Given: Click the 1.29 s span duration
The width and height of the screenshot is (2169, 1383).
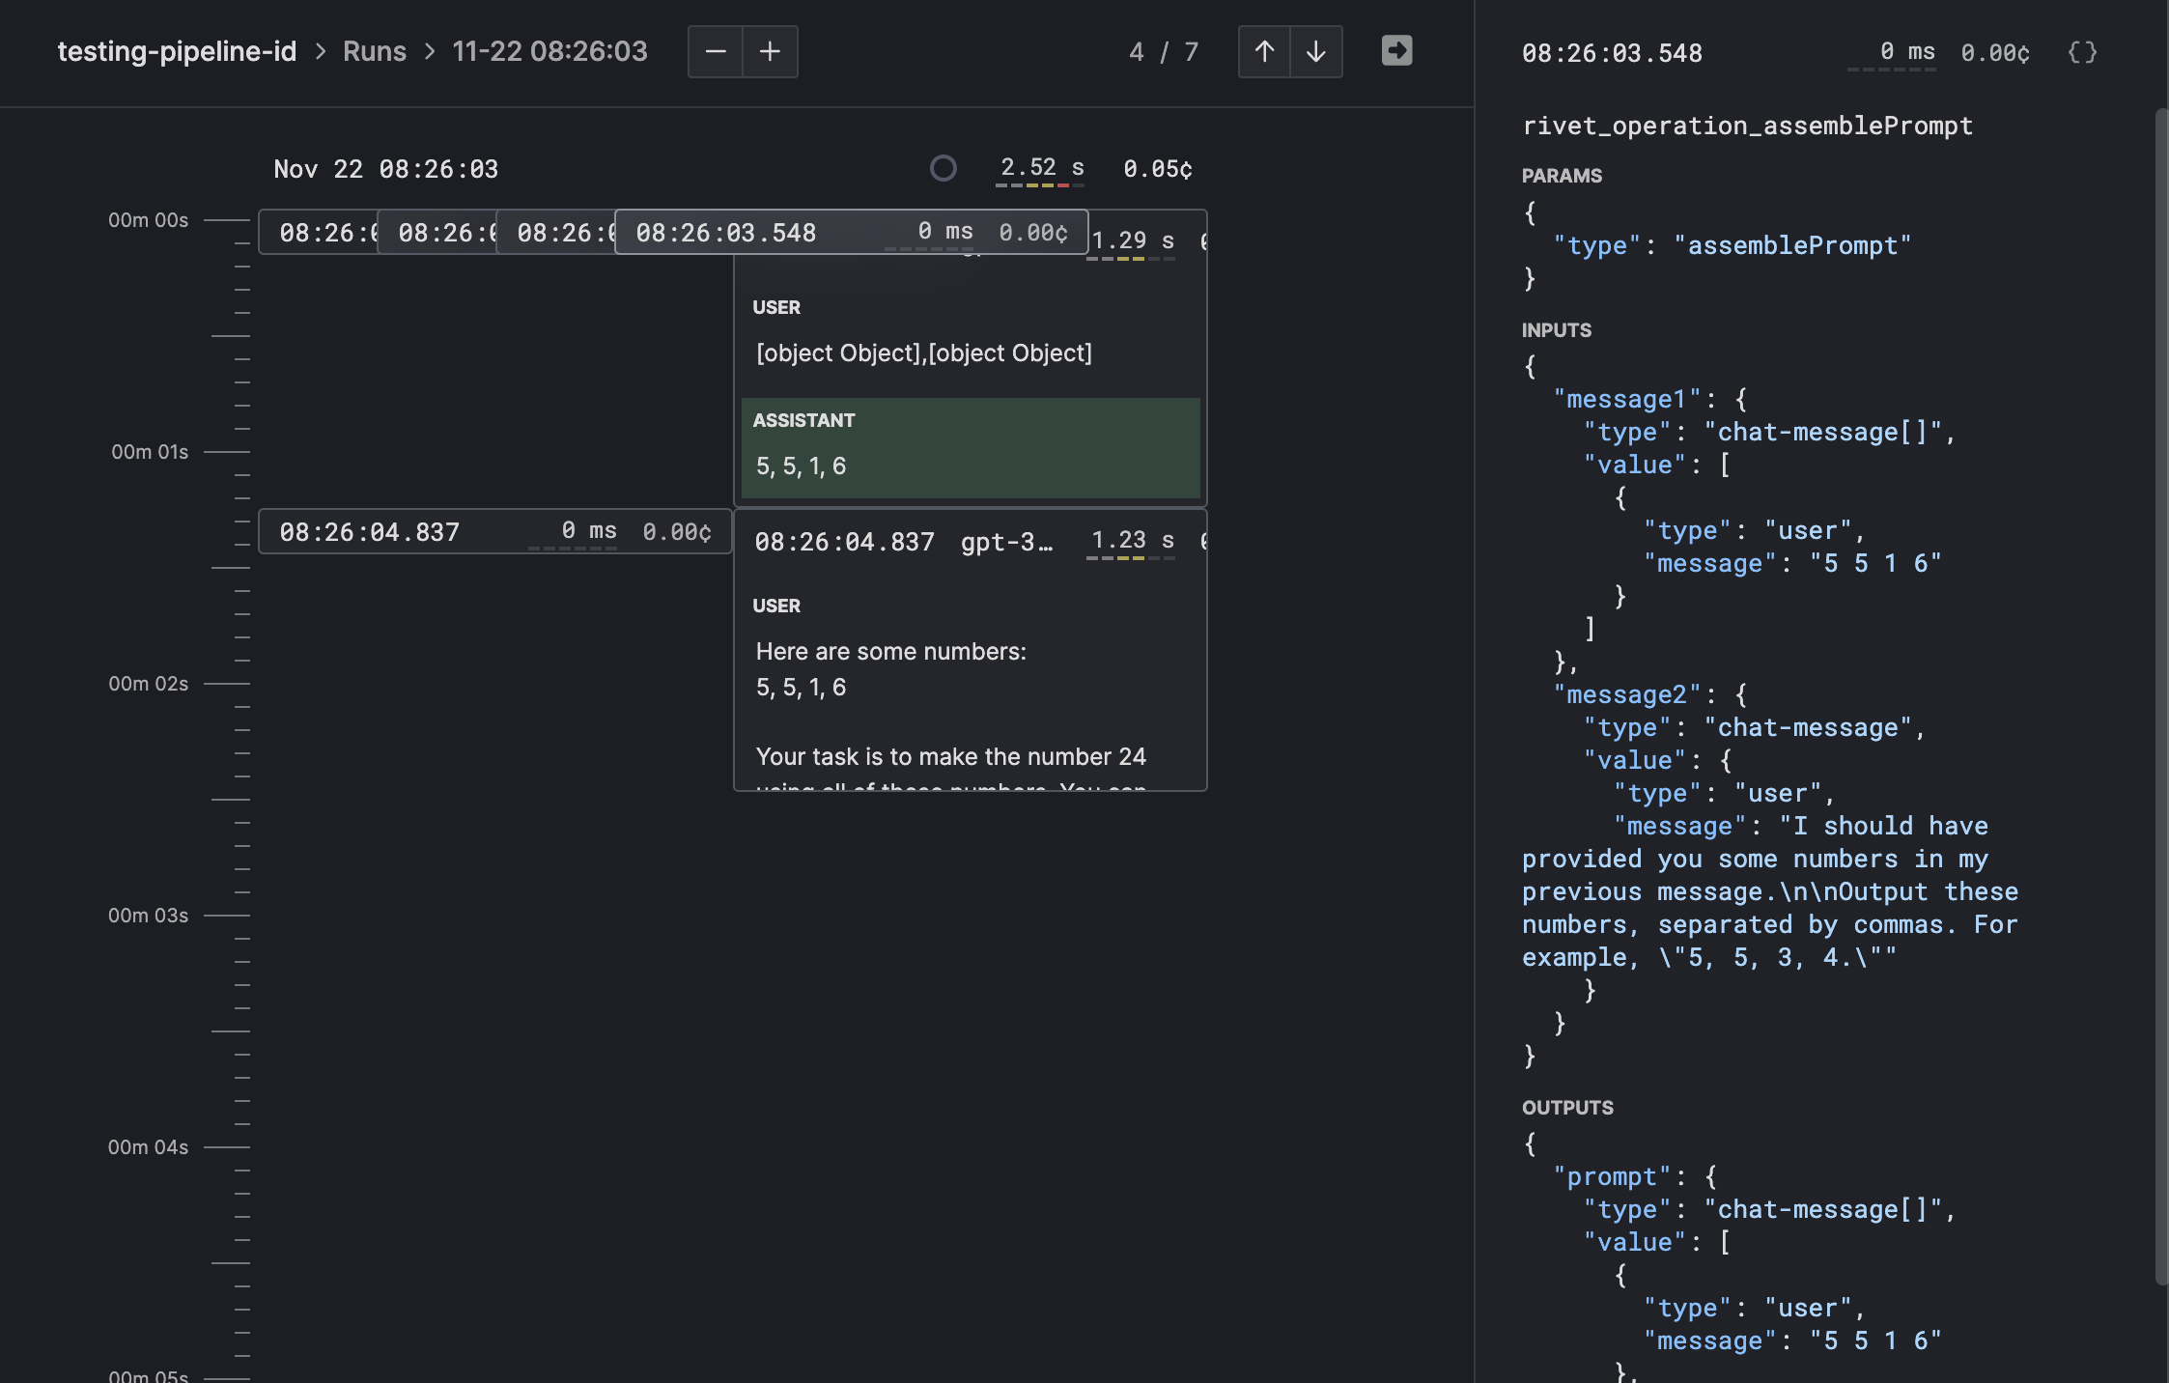Looking at the screenshot, I should point(1133,240).
